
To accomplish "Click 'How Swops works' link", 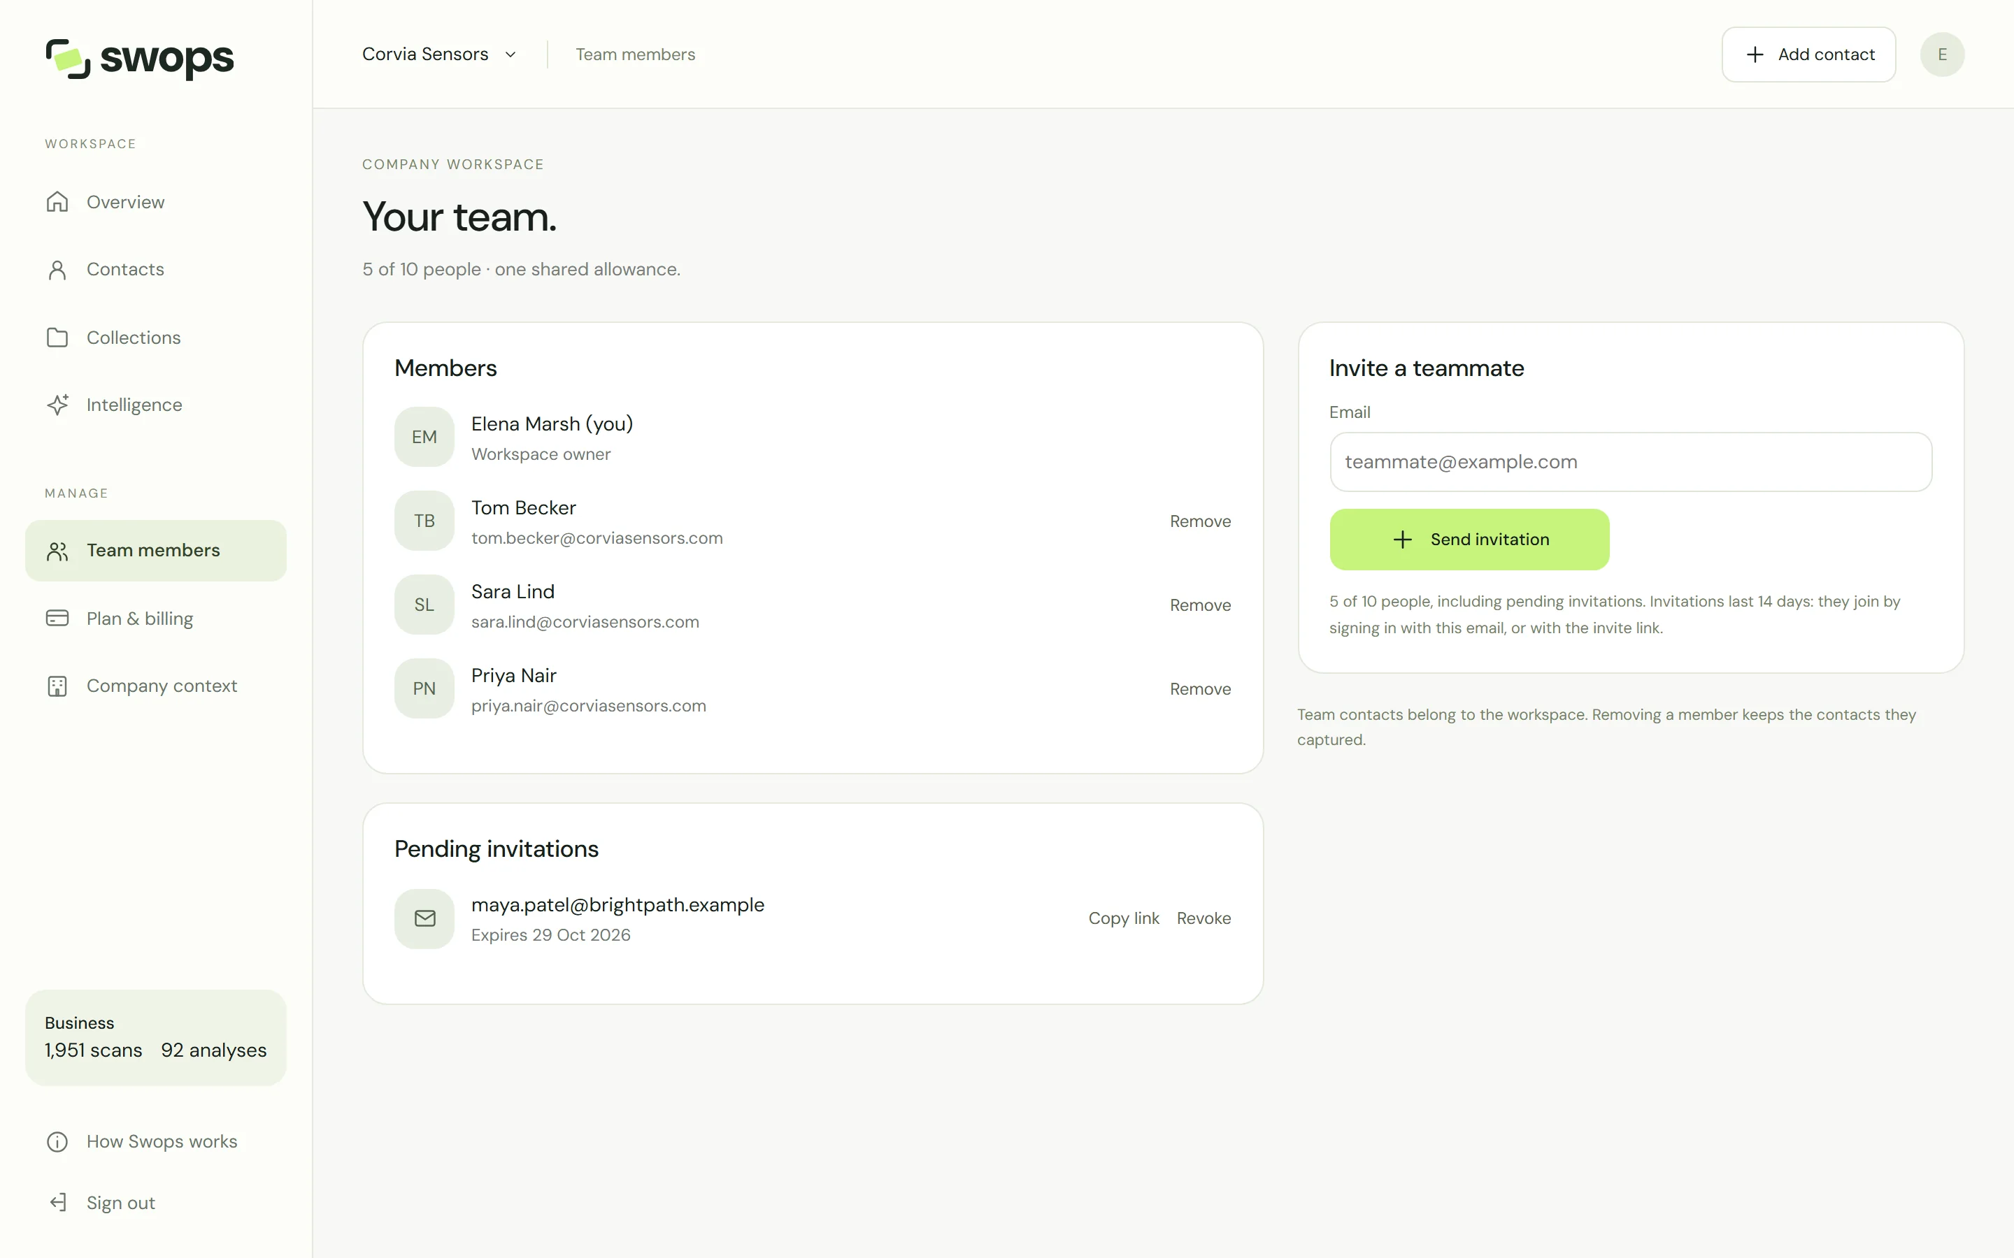I will pyautogui.click(x=156, y=1141).
